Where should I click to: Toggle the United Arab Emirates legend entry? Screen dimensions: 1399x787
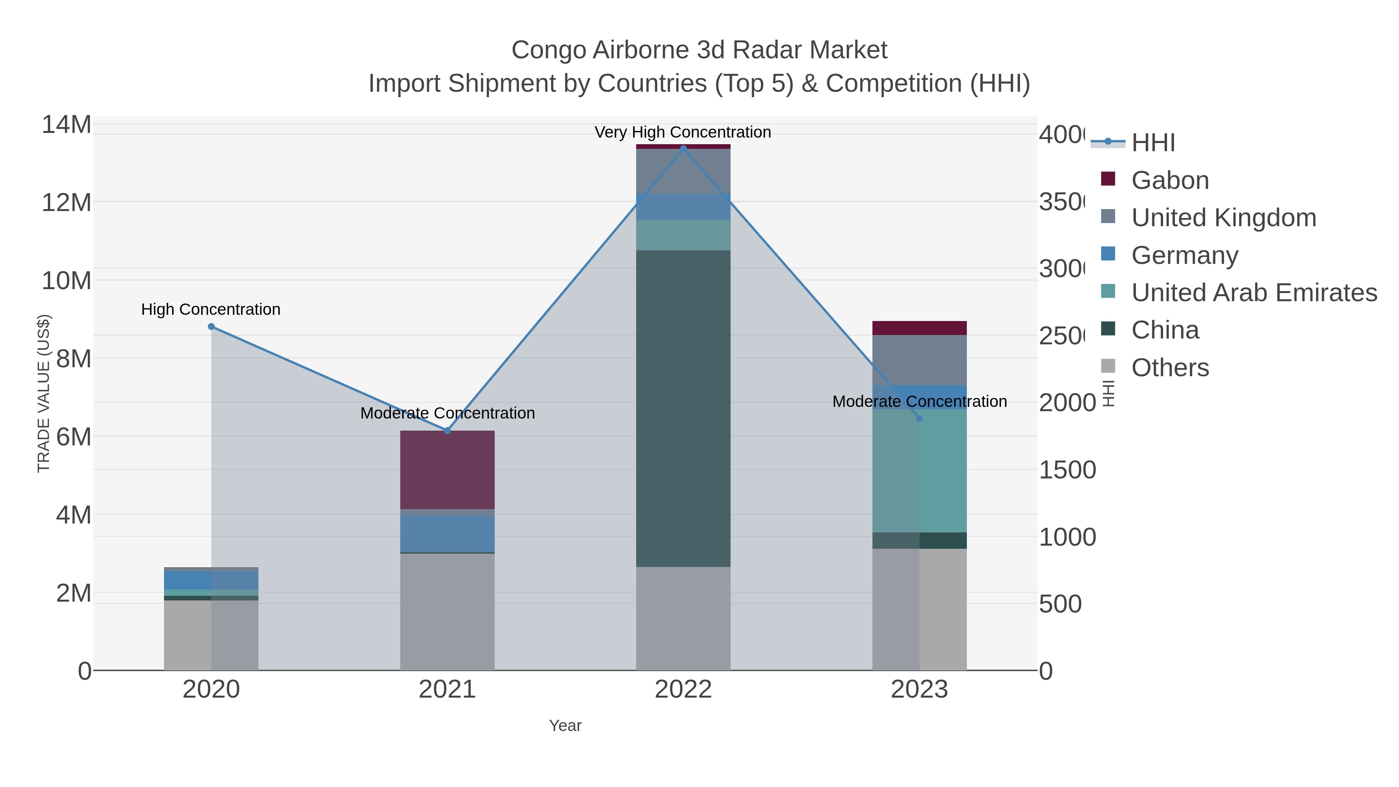pyautogui.click(x=1239, y=292)
